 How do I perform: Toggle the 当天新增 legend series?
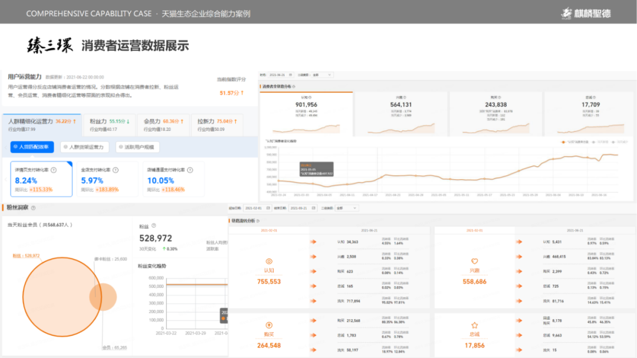click(600, 142)
